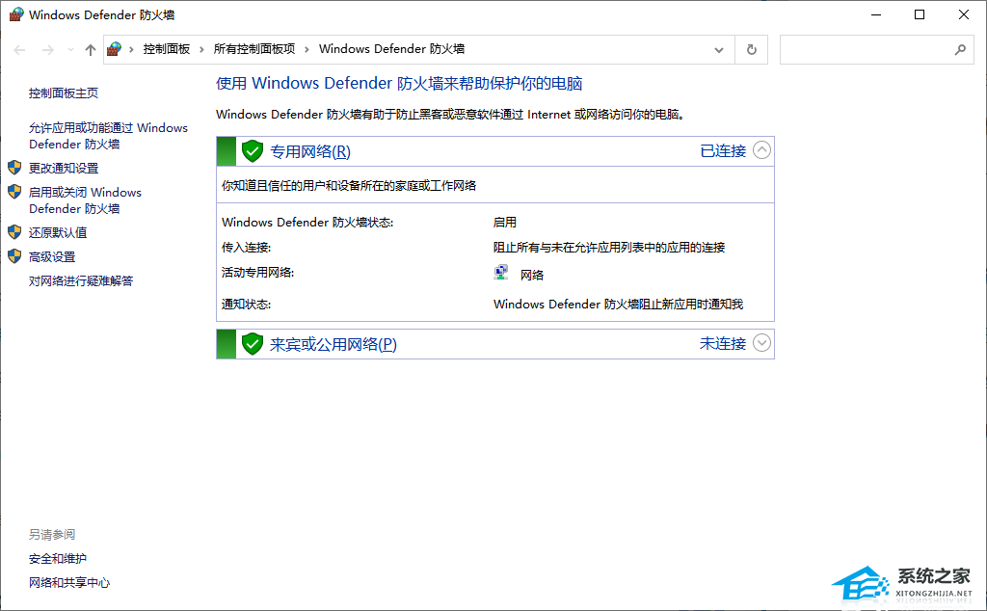The height and width of the screenshot is (611, 987).
Task: Select 所有控制面板项 in the breadcrumb path
Action: [x=254, y=49]
